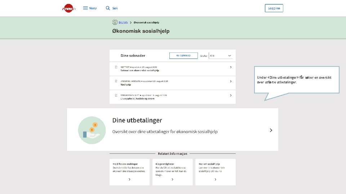Click document icon of Nødhjelp row
Screen dimensions: 346x194
[x=116, y=81]
